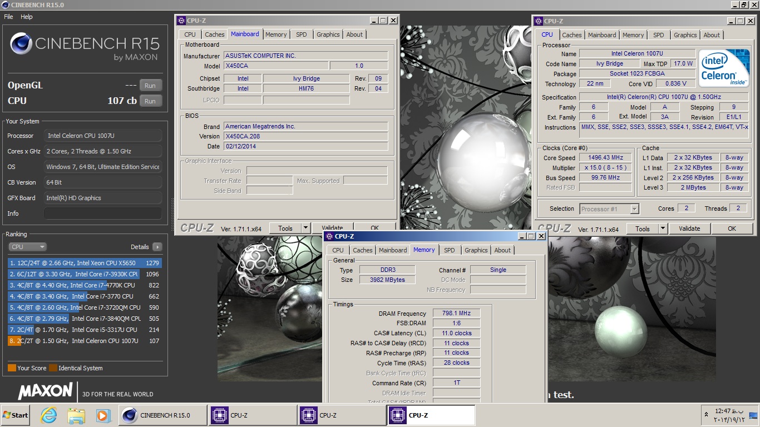This screenshot has height=427, width=760.
Task: Click Tools button in Mainboard CPU-Z window
Action: coord(285,228)
